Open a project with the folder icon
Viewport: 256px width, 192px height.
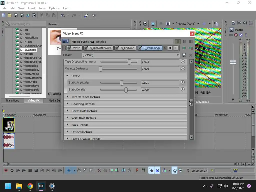click(10, 15)
